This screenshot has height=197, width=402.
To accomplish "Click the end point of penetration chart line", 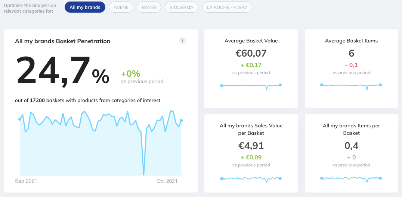I will coord(181,120).
